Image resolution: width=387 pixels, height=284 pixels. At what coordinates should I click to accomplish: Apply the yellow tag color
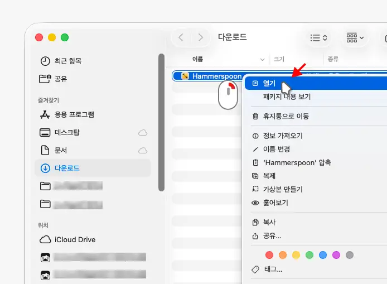point(296,255)
